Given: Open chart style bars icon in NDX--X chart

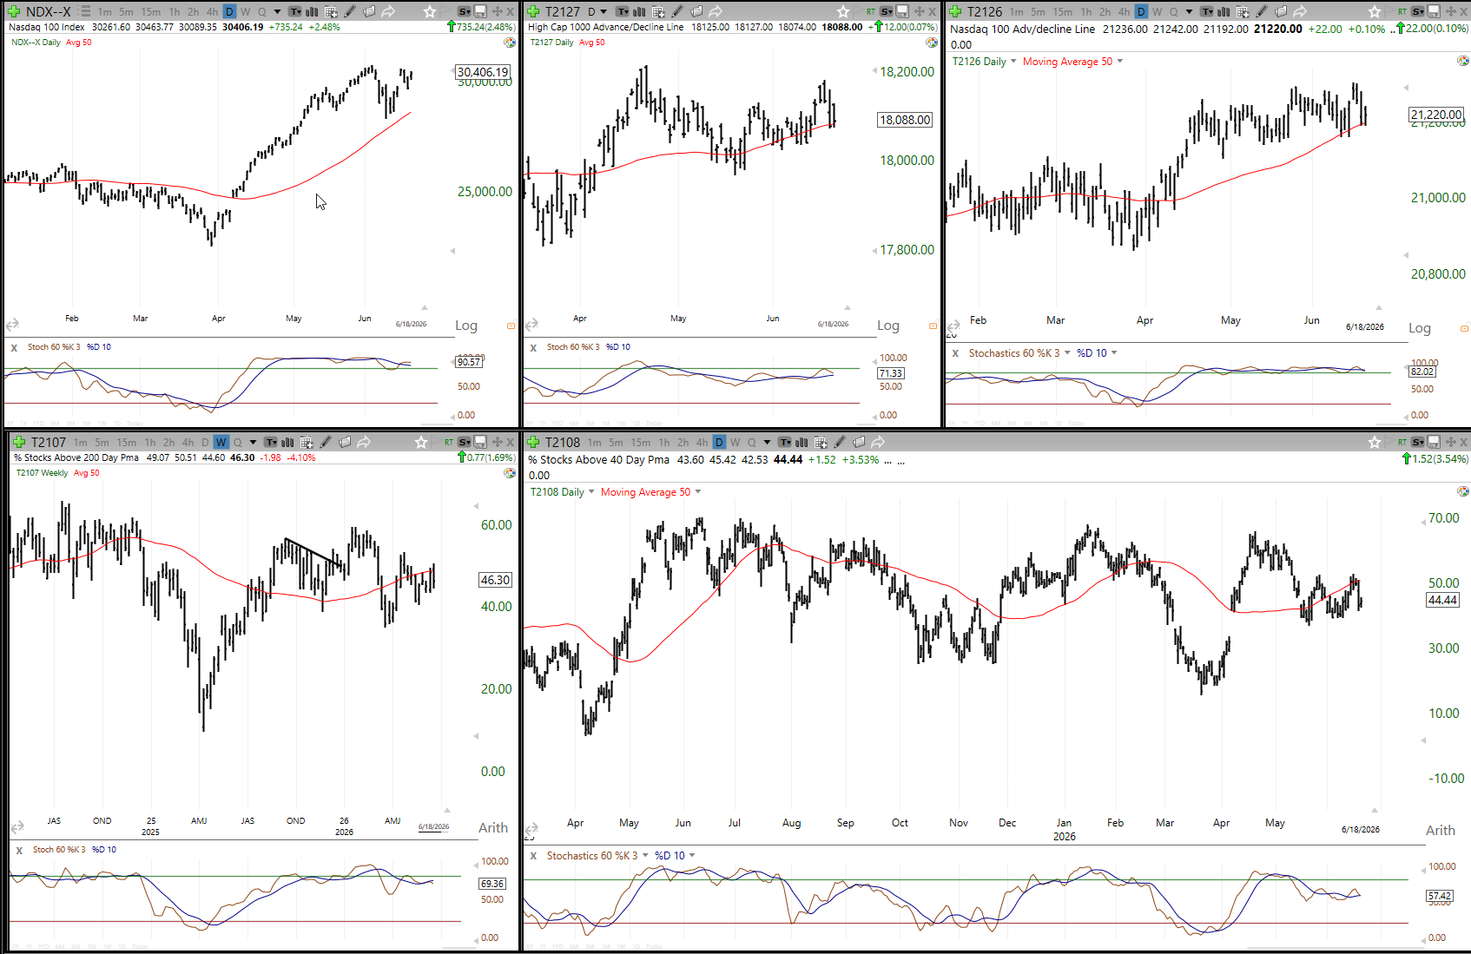Looking at the screenshot, I should (312, 11).
